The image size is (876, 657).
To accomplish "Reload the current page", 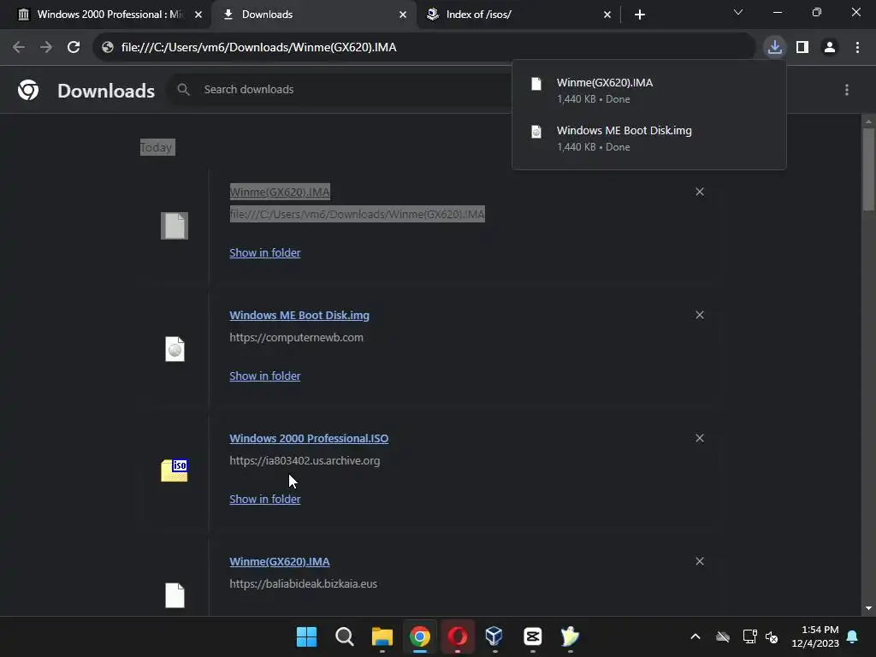I will pyautogui.click(x=74, y=48).
